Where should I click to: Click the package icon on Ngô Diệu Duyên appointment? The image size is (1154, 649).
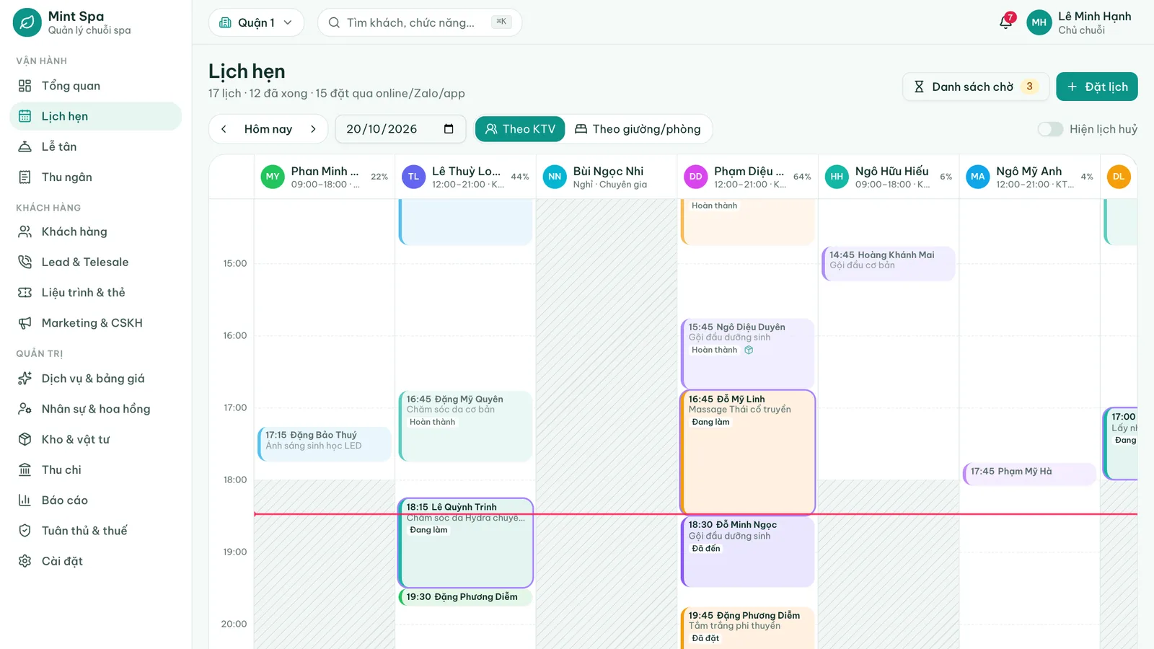(x=749, y=350)
